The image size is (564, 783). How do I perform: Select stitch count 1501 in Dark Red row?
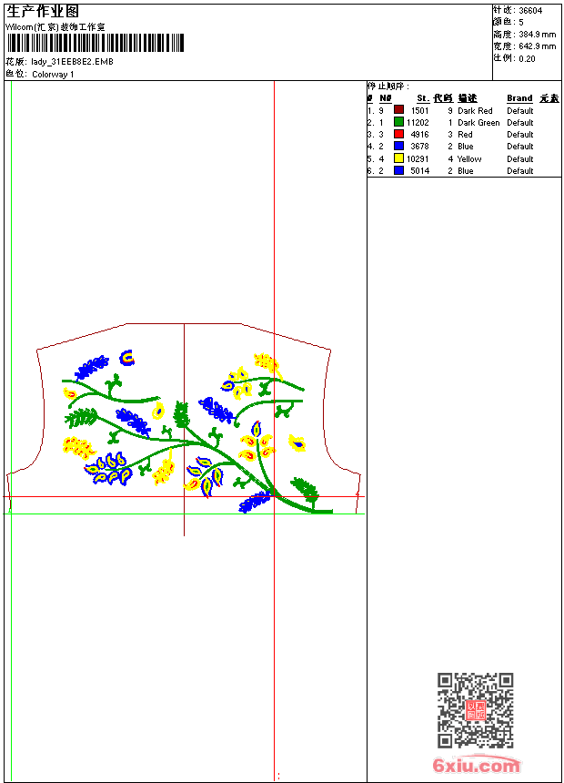click(419, 110)
